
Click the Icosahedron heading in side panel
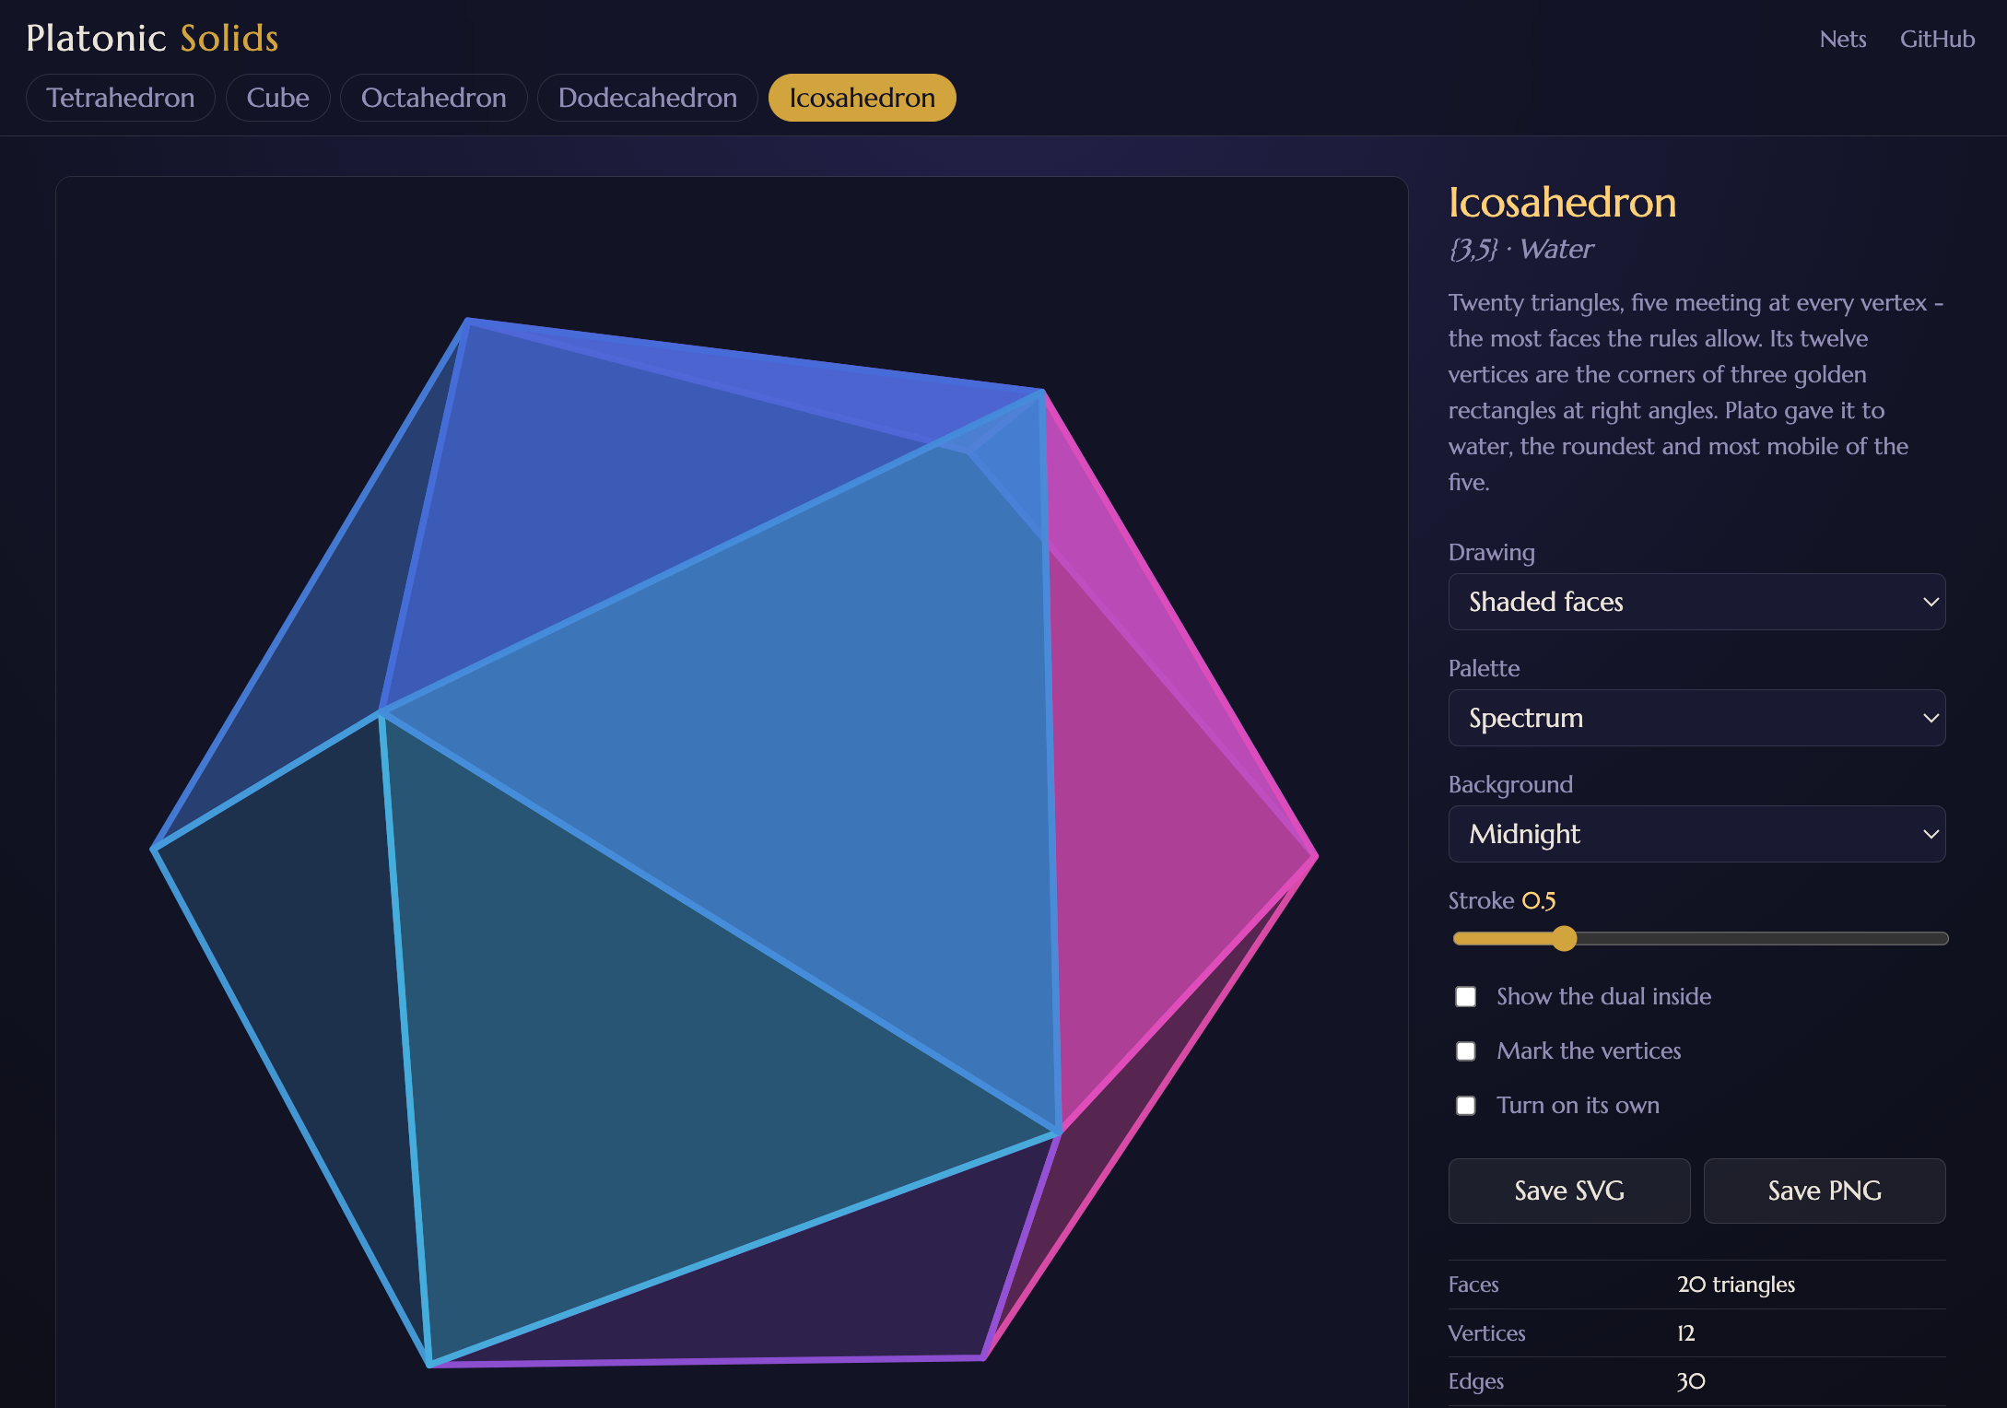[1562, 202]
